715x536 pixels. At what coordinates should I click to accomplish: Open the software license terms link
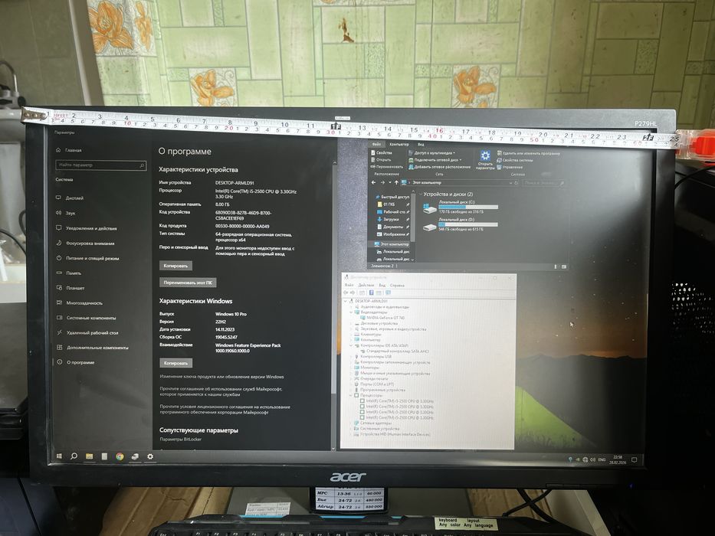coord(225,410)
